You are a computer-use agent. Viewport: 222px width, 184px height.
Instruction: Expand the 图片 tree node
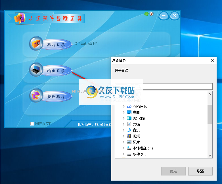tap(123, 142)
